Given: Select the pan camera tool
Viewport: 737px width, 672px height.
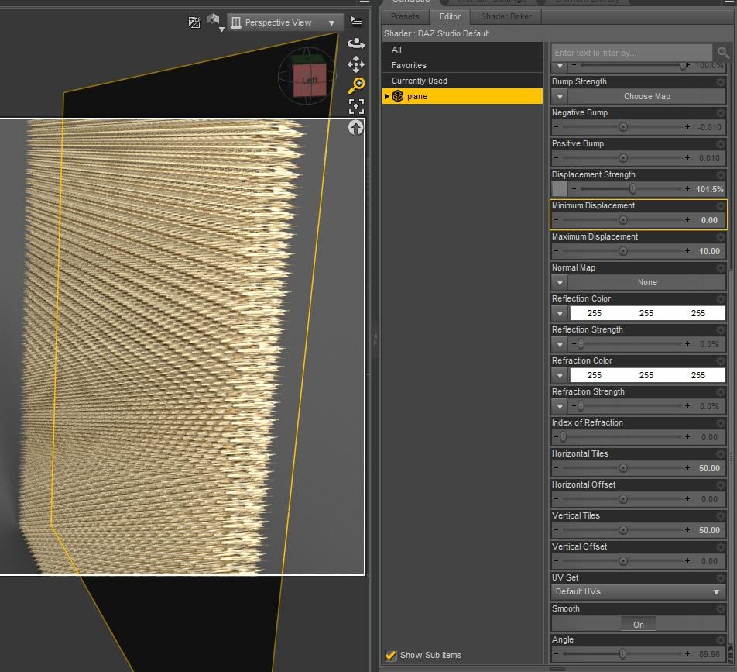Looking at the screenshot, I should click(356, 64).
